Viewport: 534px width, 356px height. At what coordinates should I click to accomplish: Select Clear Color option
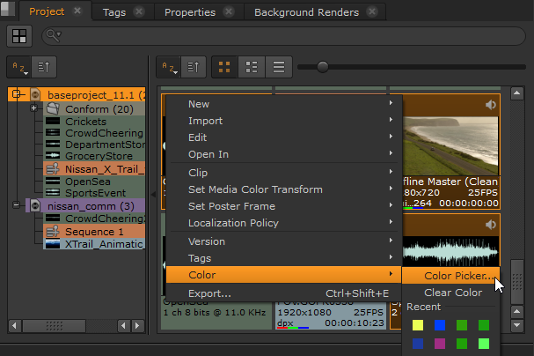(452, 293)
